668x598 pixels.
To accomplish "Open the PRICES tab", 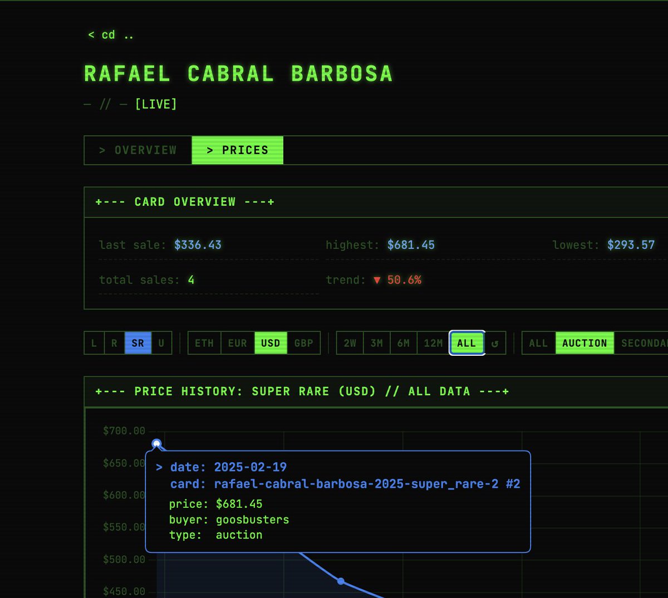I will tap(238, 150).
